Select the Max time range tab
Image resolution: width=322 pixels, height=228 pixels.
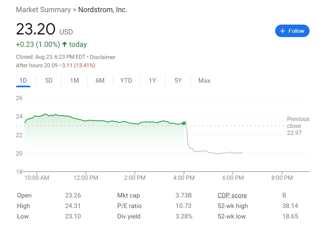point(204,81)
